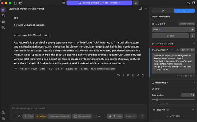Viewport: 197px width, 122px height.
Task: Click the Japanese Woman Portrait Prompt title
Action: 26,9
